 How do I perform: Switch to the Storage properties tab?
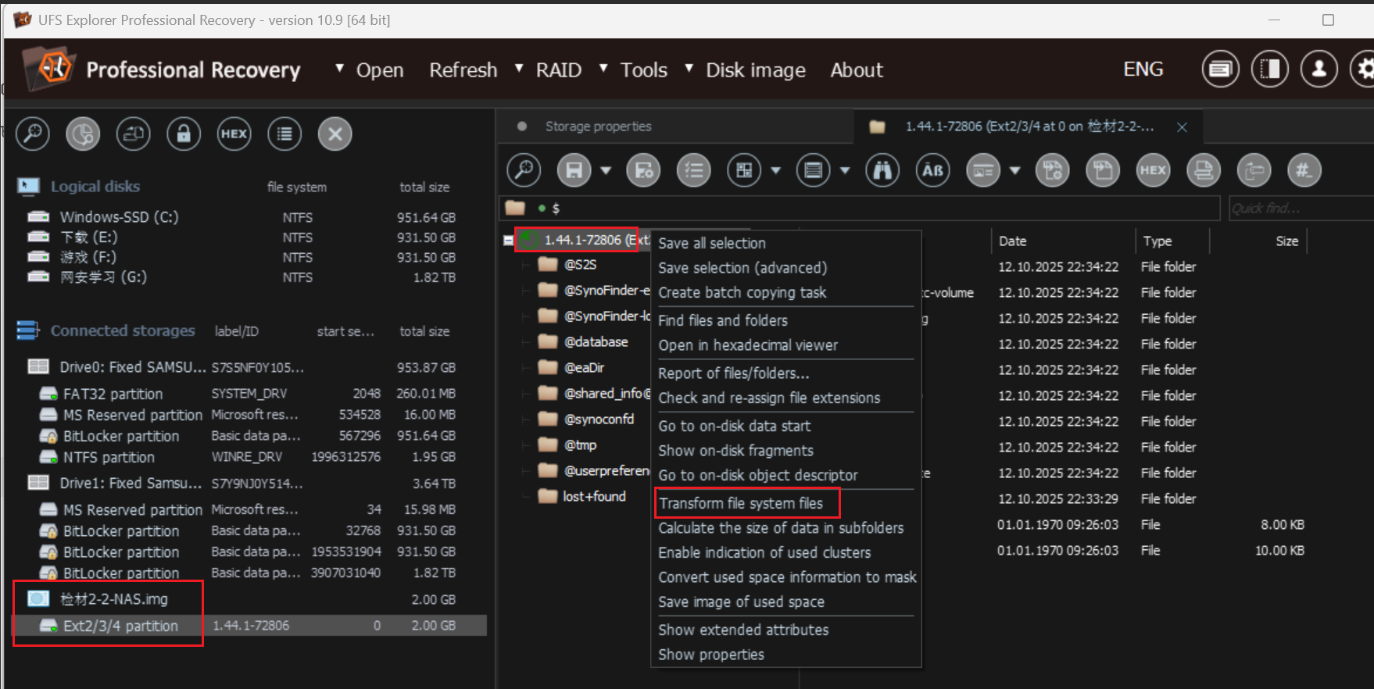[x=597, y=127]
